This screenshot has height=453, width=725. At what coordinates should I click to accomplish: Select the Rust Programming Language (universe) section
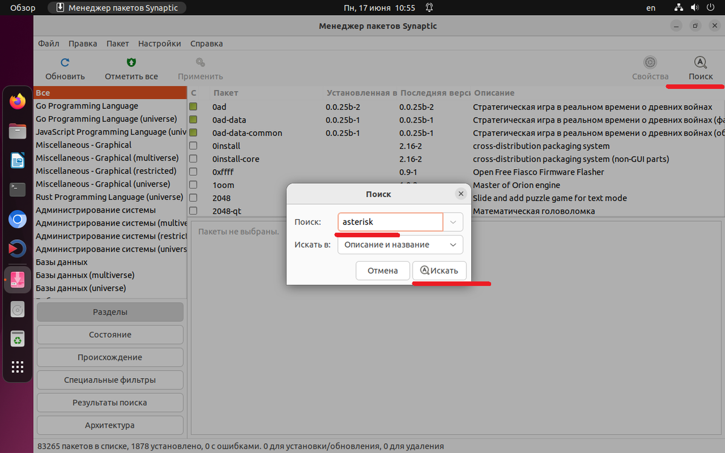(x=110, y=197)
